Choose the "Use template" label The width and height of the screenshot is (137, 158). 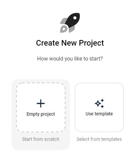99,114
